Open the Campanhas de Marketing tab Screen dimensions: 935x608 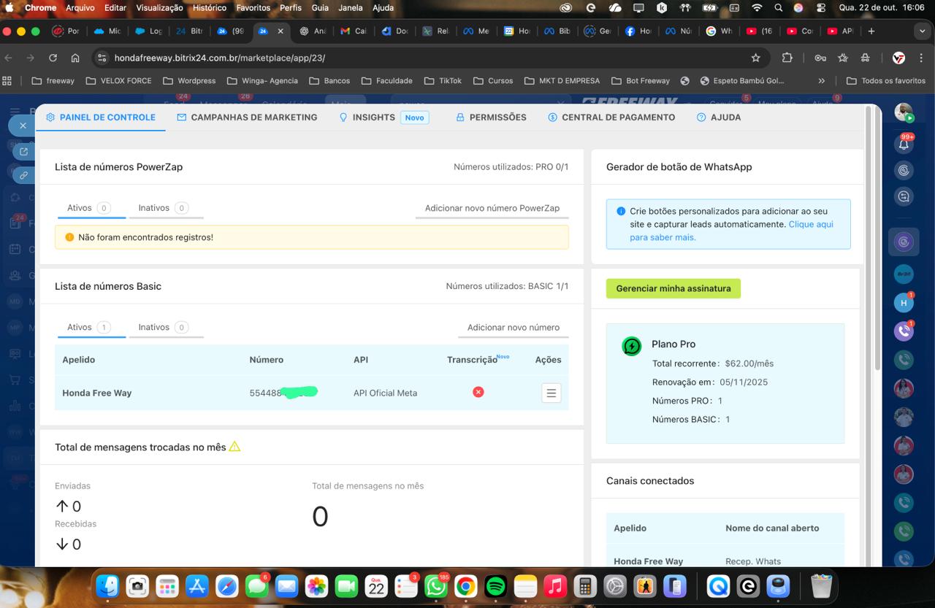(247, 117)
